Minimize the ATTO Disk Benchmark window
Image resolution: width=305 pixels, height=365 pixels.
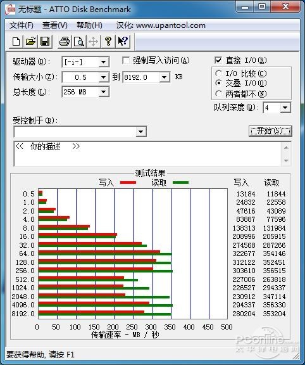pos(245,7)
